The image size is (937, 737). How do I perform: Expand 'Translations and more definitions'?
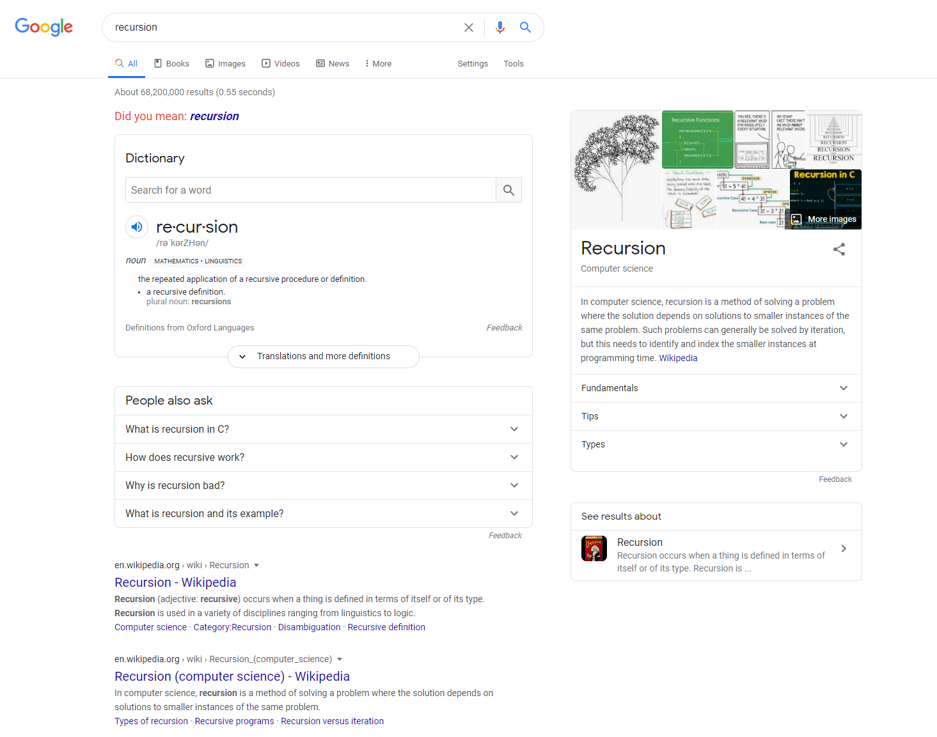click(323, 356)
